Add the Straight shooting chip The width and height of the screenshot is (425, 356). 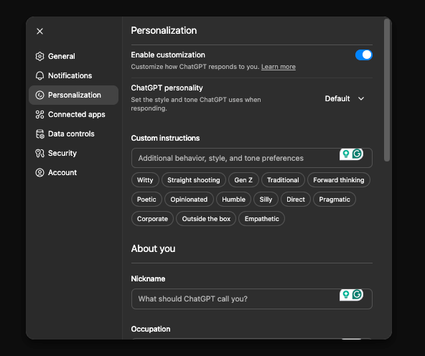point(194,180)
